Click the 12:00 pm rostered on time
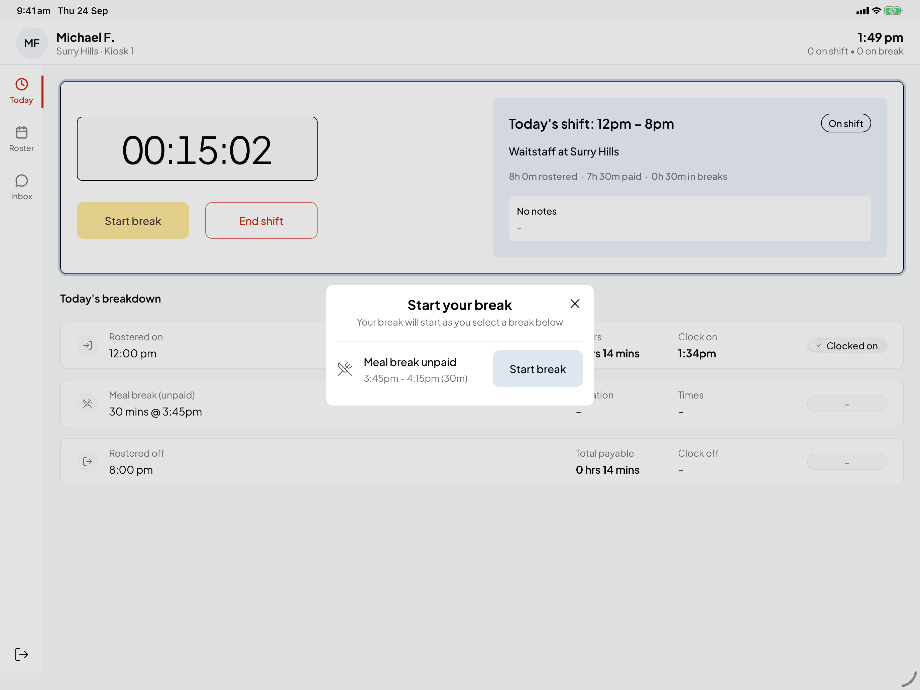The width and height of the screenshot is (920, 690). (x=133, y=354)
